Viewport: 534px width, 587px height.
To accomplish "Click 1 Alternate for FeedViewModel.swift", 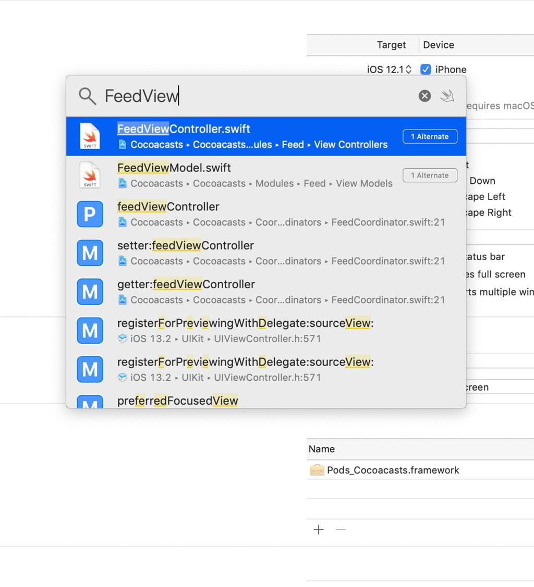I will [x=430, y=175].
